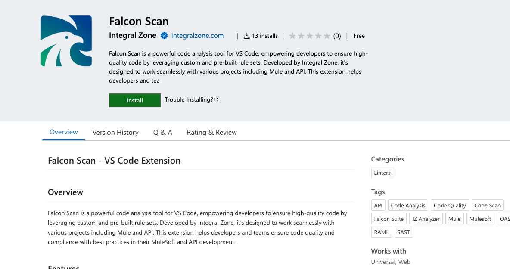The width and height of the screenshot is (510, 269).
Task: Click the installs download icon
Action: 247,36
